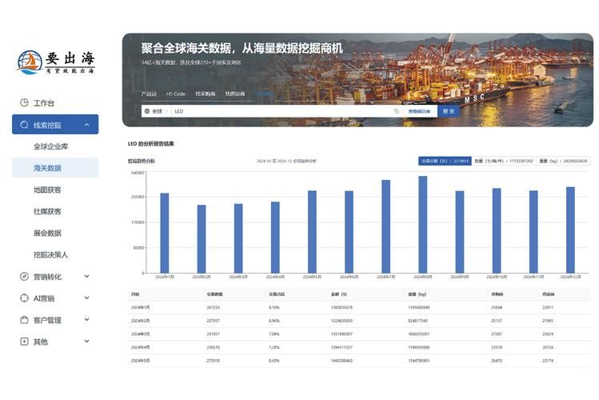Click the 227937 transaction count cell
The width and height of the screenshot is (599, 400).
pos(214,321)
